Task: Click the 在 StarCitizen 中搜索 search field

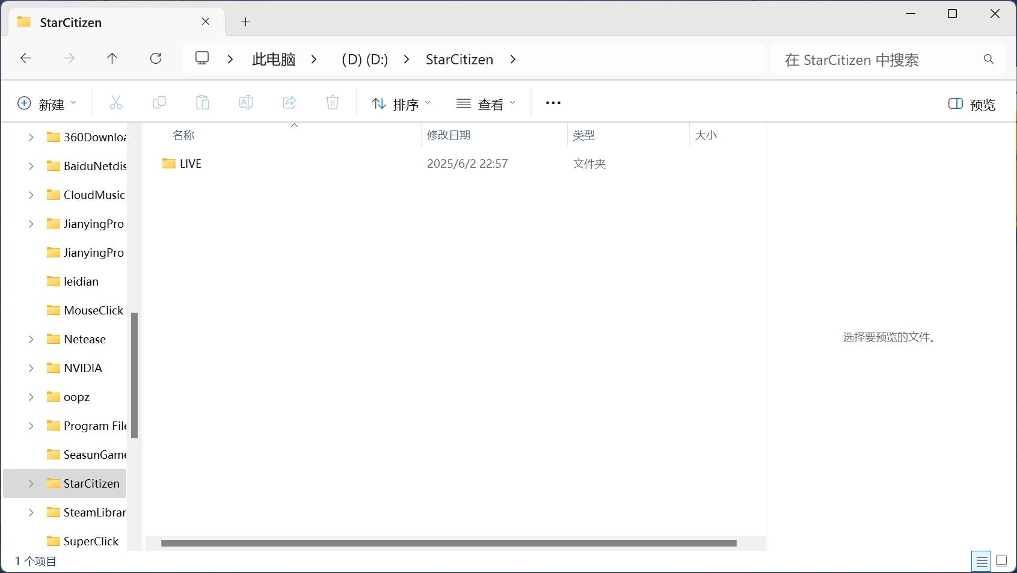Action: pyautogui.click(x=888, y=59)
